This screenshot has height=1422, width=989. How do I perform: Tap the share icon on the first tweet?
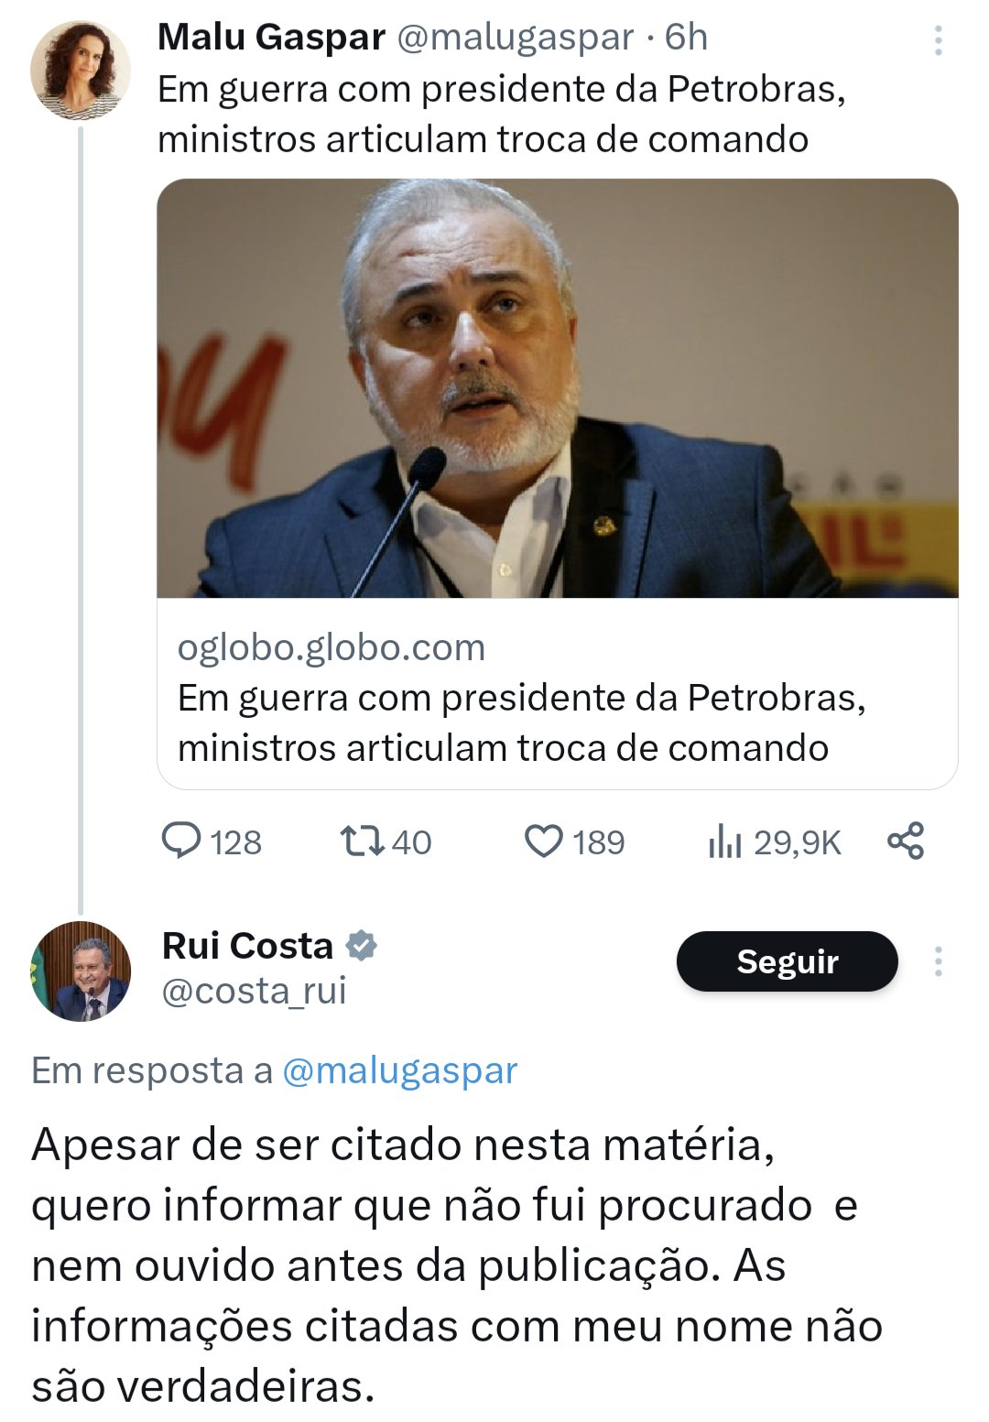(x=906, y=841)
